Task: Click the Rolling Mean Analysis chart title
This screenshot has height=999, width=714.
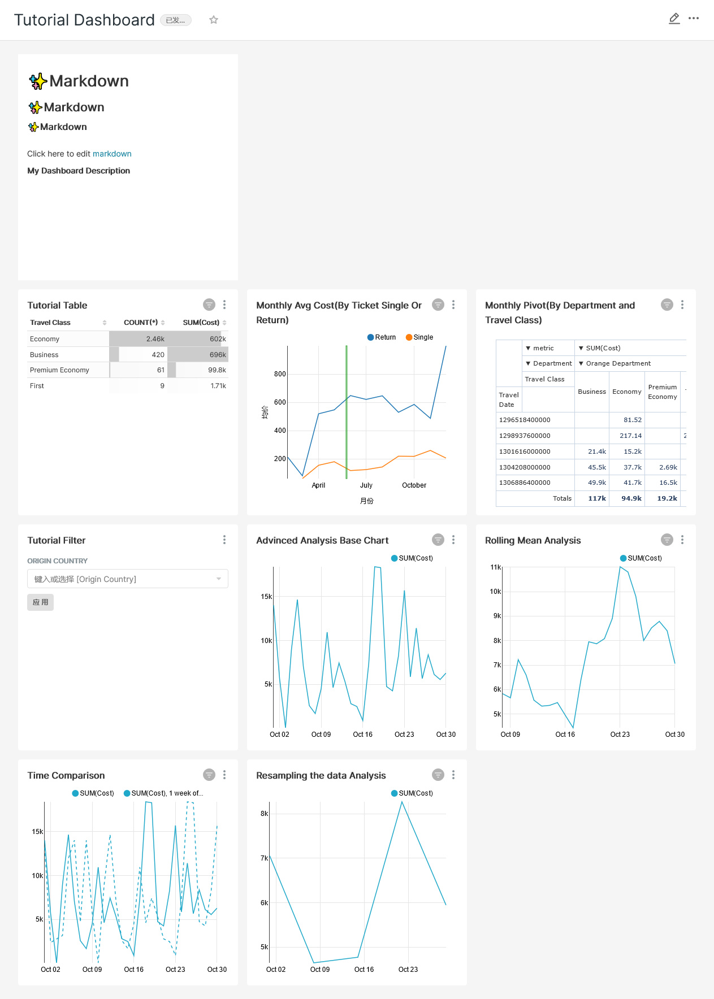Action: click(533, 540)
